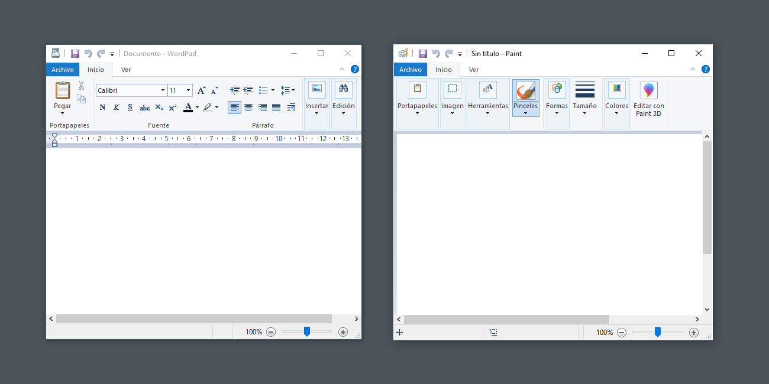The height and width of the screenshot is (384, 769).
Task: Open the line spacing dropdown in WordPad
Action: coord(287,90)
